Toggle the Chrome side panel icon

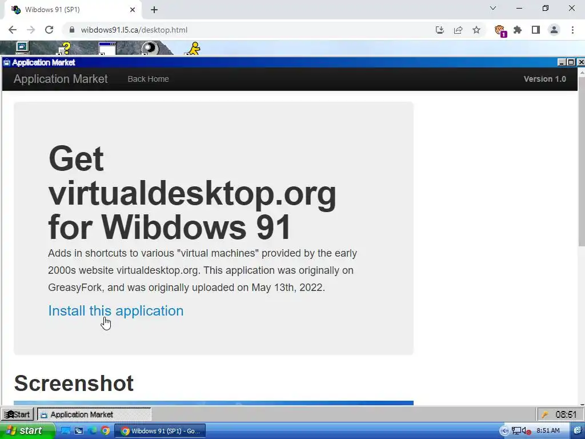pyautogui.click(x=536, y=30)
